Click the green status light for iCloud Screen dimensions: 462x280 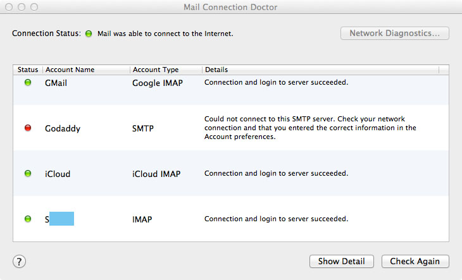click(x=28, y=173)
